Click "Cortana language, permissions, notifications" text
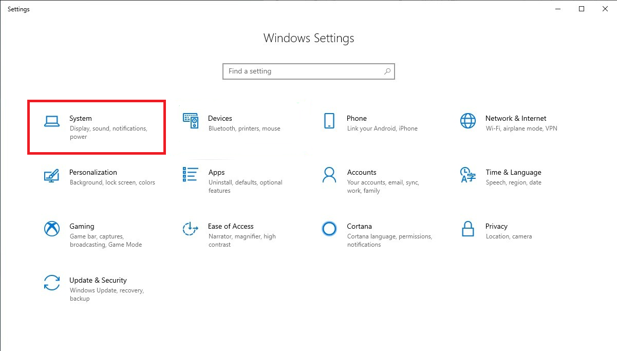This screenshot has height=351, width=617. [389, 241]
